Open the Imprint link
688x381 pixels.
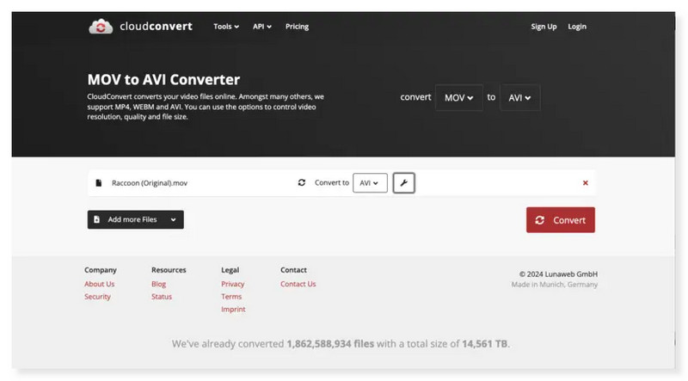click(233, 310)
